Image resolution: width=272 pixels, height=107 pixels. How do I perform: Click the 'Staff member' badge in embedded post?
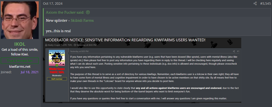point(57,79)
